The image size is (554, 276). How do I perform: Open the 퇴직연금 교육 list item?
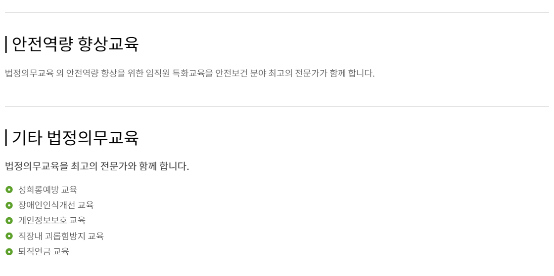(44, 251)
